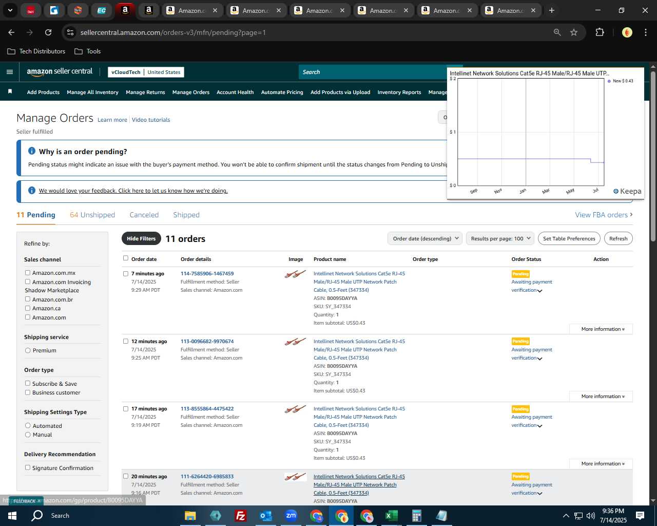Tick the Amazon.ca sales channel checkbox
This screenshot has width=657, height=526.
[x=28, y=308]
